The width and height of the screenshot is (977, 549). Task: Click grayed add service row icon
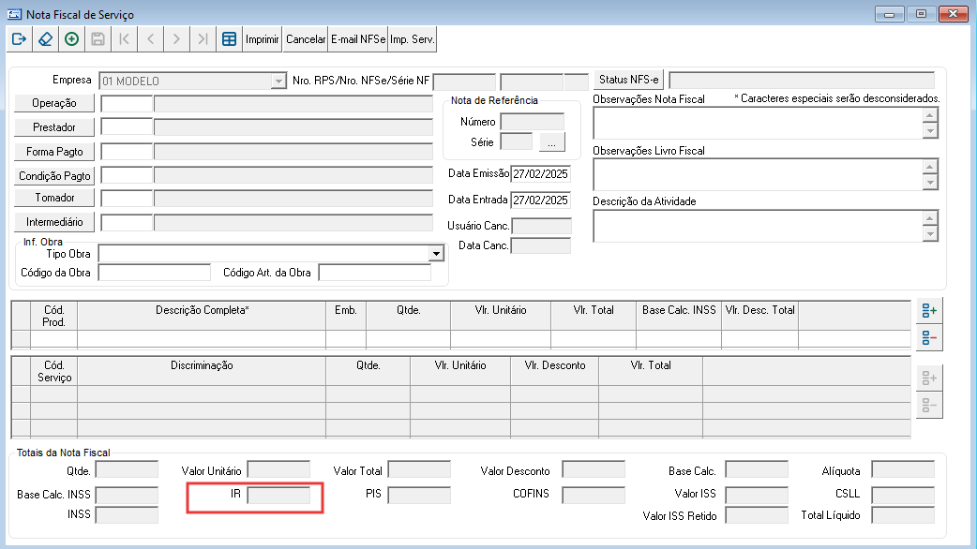[929, 378]
